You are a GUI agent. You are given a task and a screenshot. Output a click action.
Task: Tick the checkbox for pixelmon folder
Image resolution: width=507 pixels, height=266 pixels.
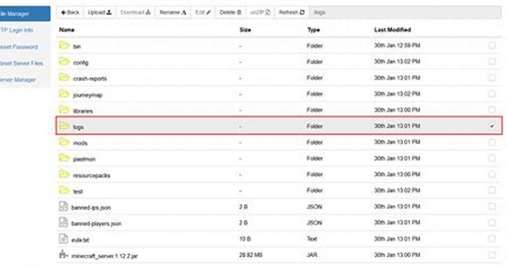pos(492,158)
